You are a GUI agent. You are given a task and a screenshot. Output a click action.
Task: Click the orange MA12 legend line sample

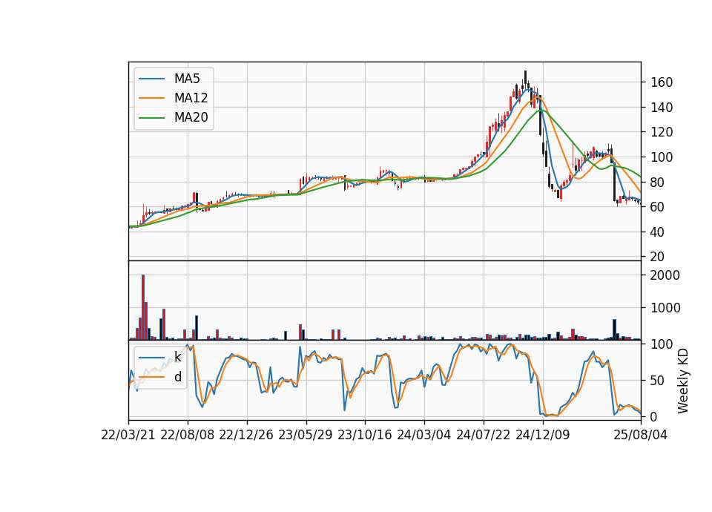tap(151, 98)
